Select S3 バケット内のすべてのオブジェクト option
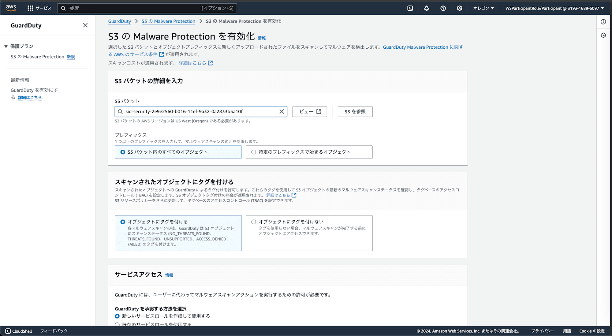 point(178,152)
